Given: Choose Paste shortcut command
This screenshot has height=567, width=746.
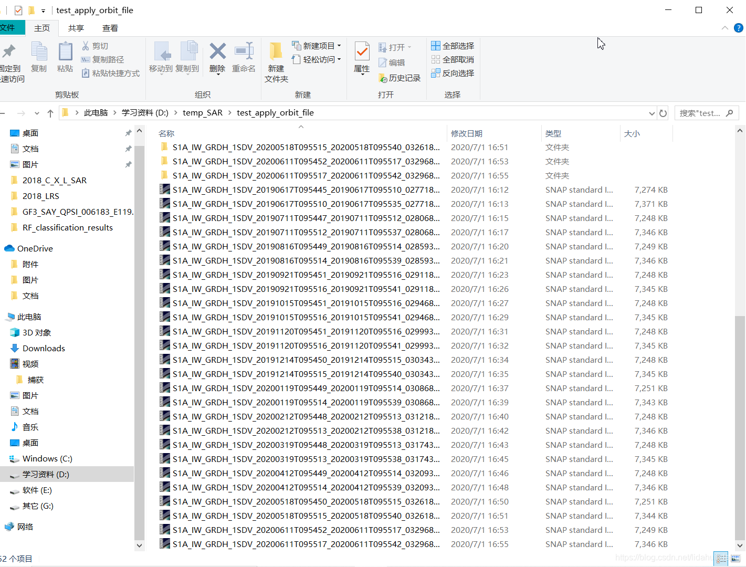Looking at the screenshot, I should pos(111,73).
